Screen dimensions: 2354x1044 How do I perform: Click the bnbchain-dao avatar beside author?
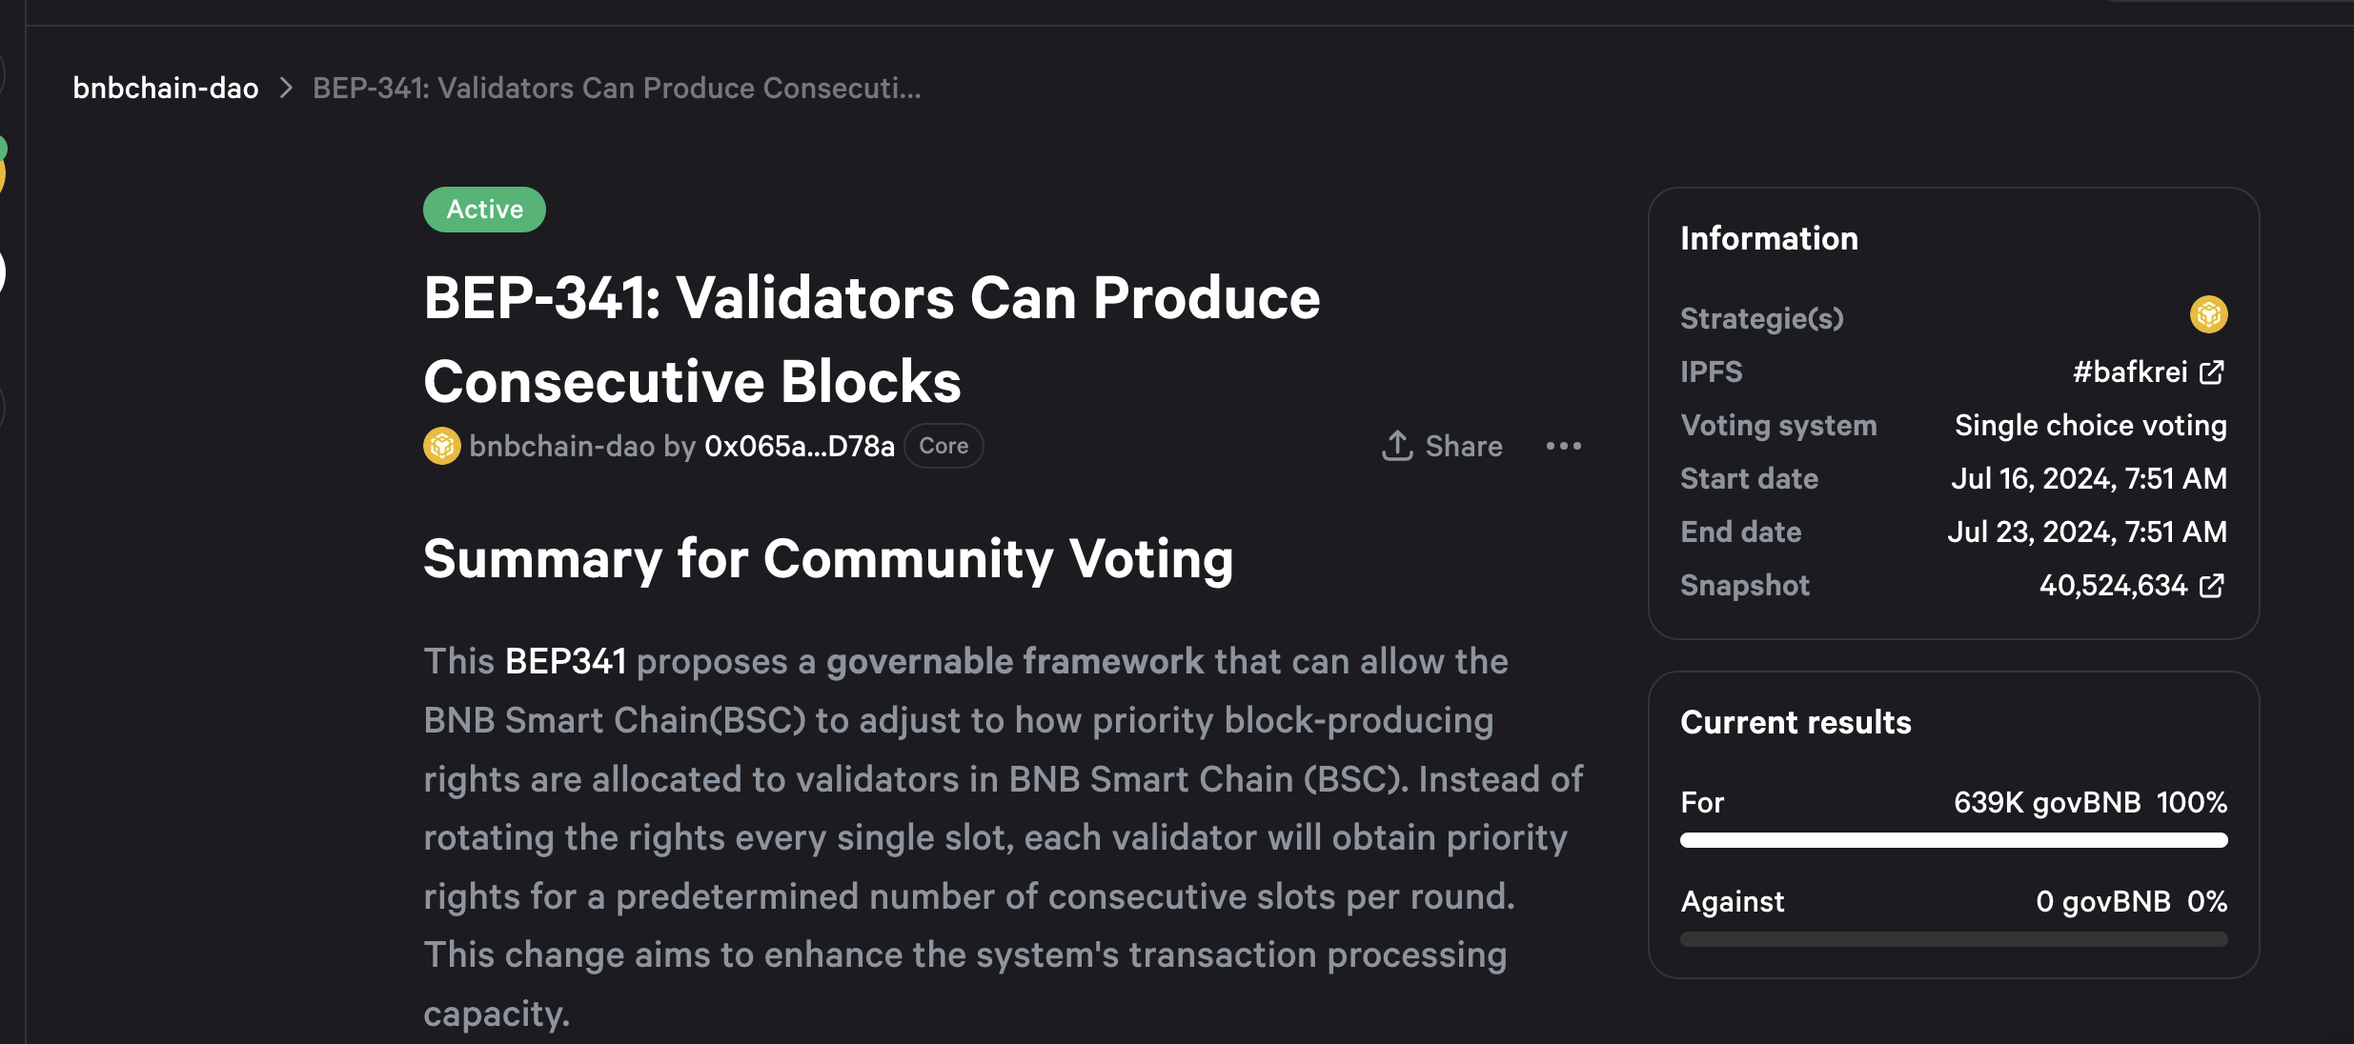(x=442, y=446)
